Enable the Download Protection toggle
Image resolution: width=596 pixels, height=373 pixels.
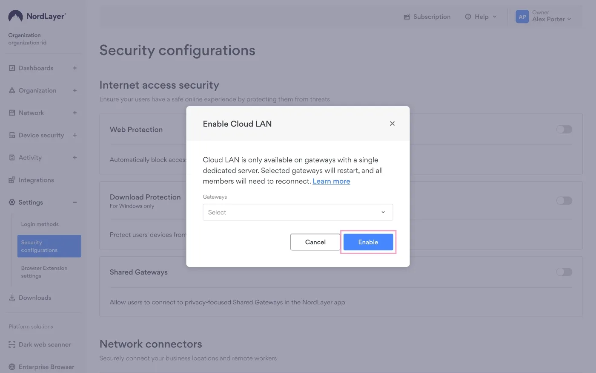[x=564, y=200]
